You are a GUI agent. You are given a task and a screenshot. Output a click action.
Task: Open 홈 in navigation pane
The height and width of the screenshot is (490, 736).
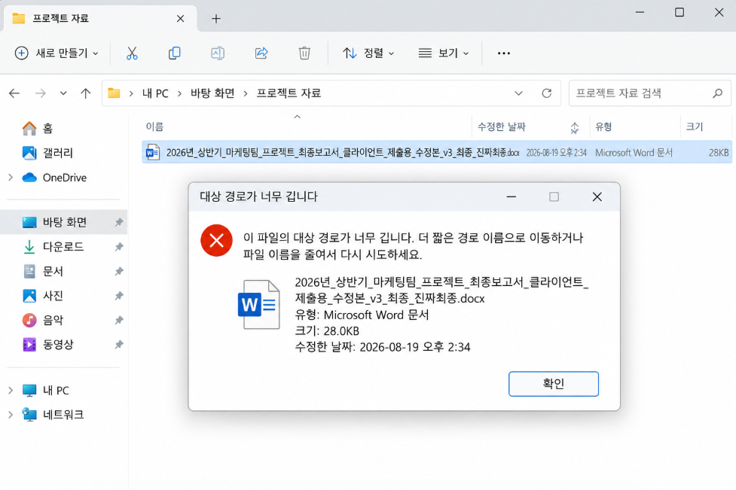tap(47, 129)
